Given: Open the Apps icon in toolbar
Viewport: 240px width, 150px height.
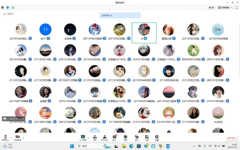Looking at the screenshot, I should pos(147,137).
